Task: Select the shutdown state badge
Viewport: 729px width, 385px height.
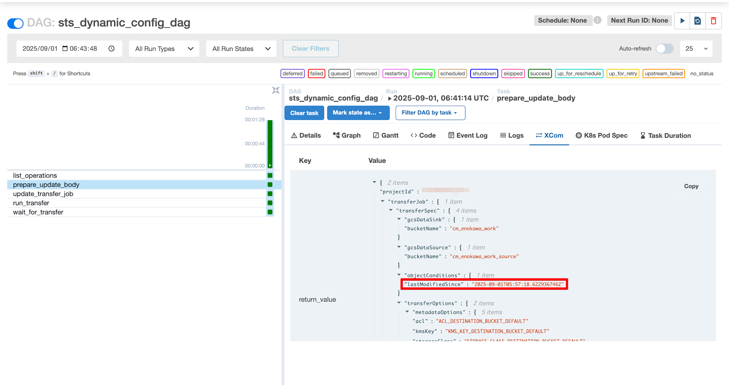Action: (x=484, y=74)
